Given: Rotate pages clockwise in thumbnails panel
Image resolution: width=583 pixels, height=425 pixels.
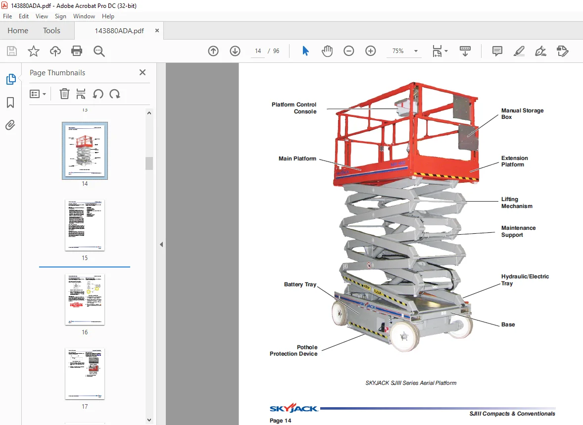Looking at the screenshot, I should [115, 94].
